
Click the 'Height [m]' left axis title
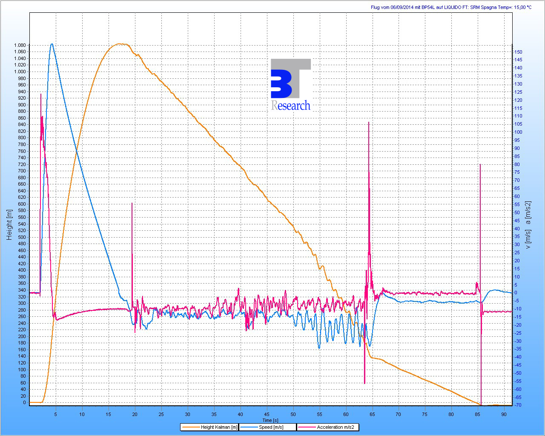pos(9,224)
